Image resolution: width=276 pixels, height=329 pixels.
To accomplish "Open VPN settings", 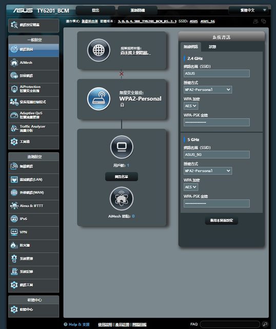I will tap(33, 232).
